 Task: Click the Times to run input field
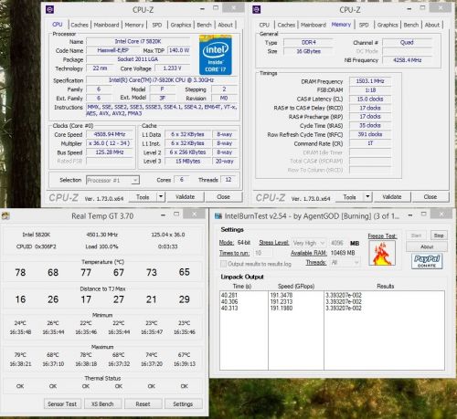(x=263, y=253)
